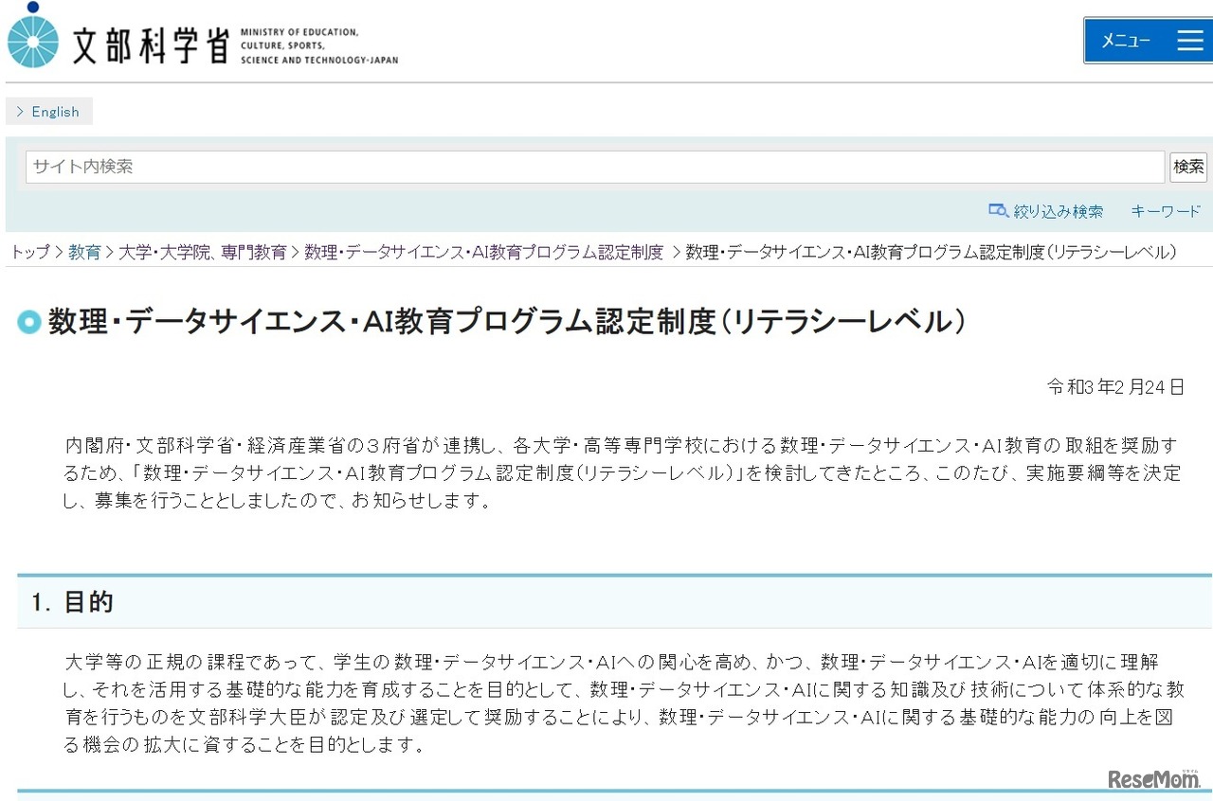Open the English version of the site

pyautogui.click(x=55, y=111)
